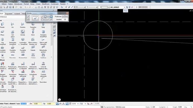Click the checkmark apply button in Grinda

click(35, 18)
